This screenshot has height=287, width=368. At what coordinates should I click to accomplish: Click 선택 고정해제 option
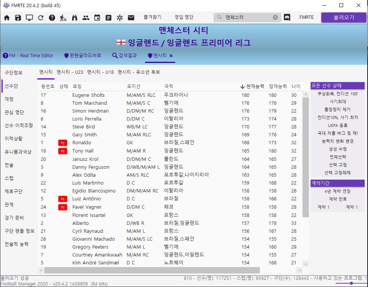click(337, 173)
